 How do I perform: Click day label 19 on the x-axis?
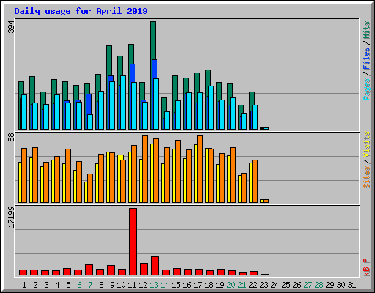pyautogui.click(x=220, y=285)
